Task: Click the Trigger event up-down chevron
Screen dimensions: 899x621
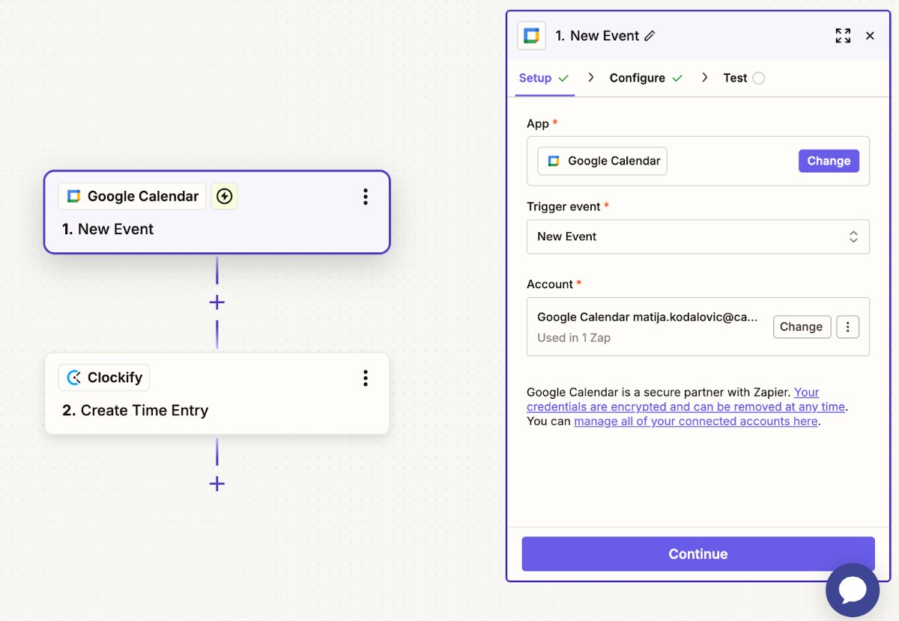Action: [x=853, y=236]
